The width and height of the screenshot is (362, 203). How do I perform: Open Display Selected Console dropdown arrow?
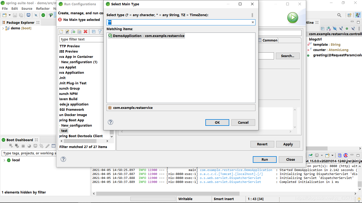click(x=322, y=155)
